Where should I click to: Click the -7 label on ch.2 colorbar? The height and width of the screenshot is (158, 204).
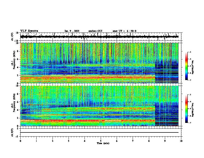(190, 123)
